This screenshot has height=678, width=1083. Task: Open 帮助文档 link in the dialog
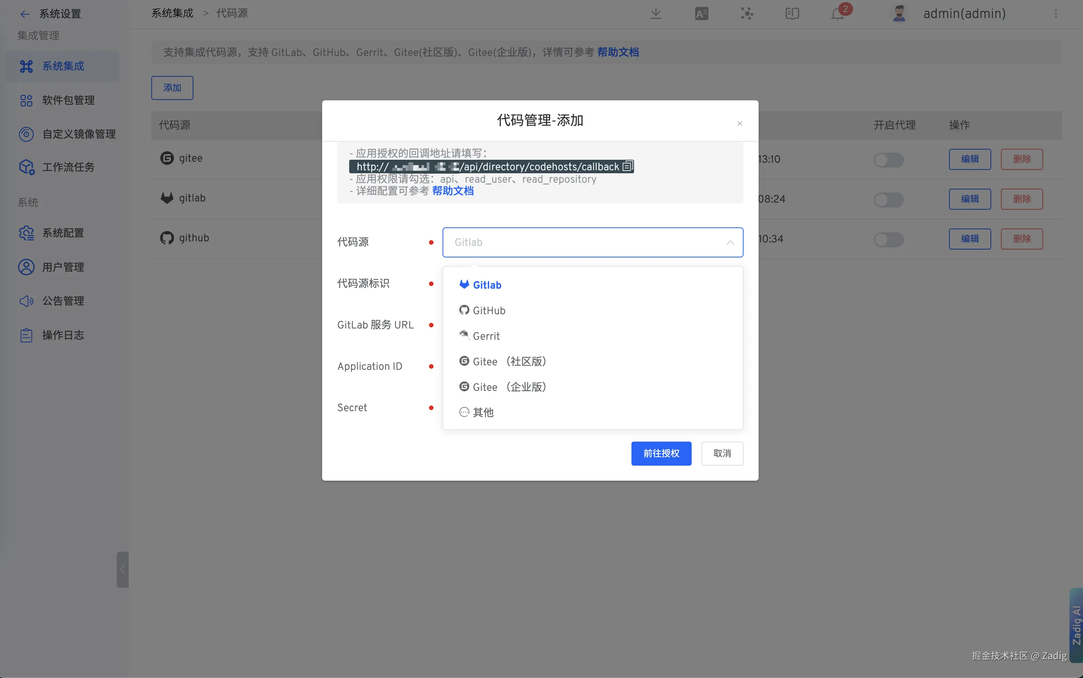point(453,191)
